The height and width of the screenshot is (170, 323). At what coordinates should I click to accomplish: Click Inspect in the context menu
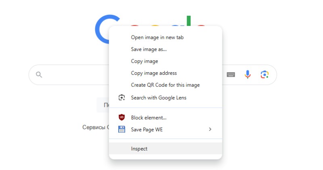[139, 149]
